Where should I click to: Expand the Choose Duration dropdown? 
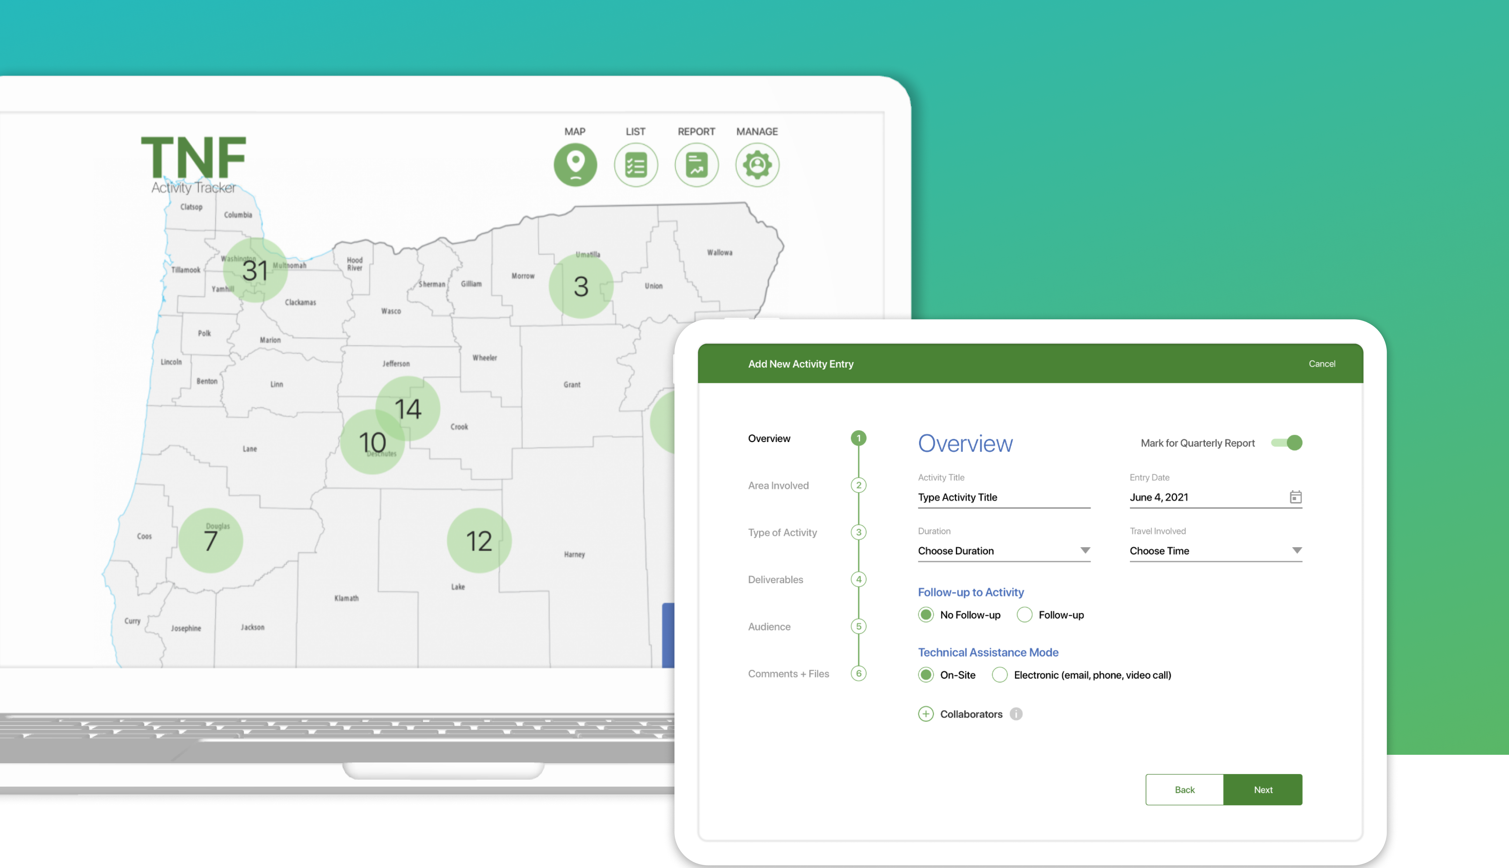click(1004, 551)
